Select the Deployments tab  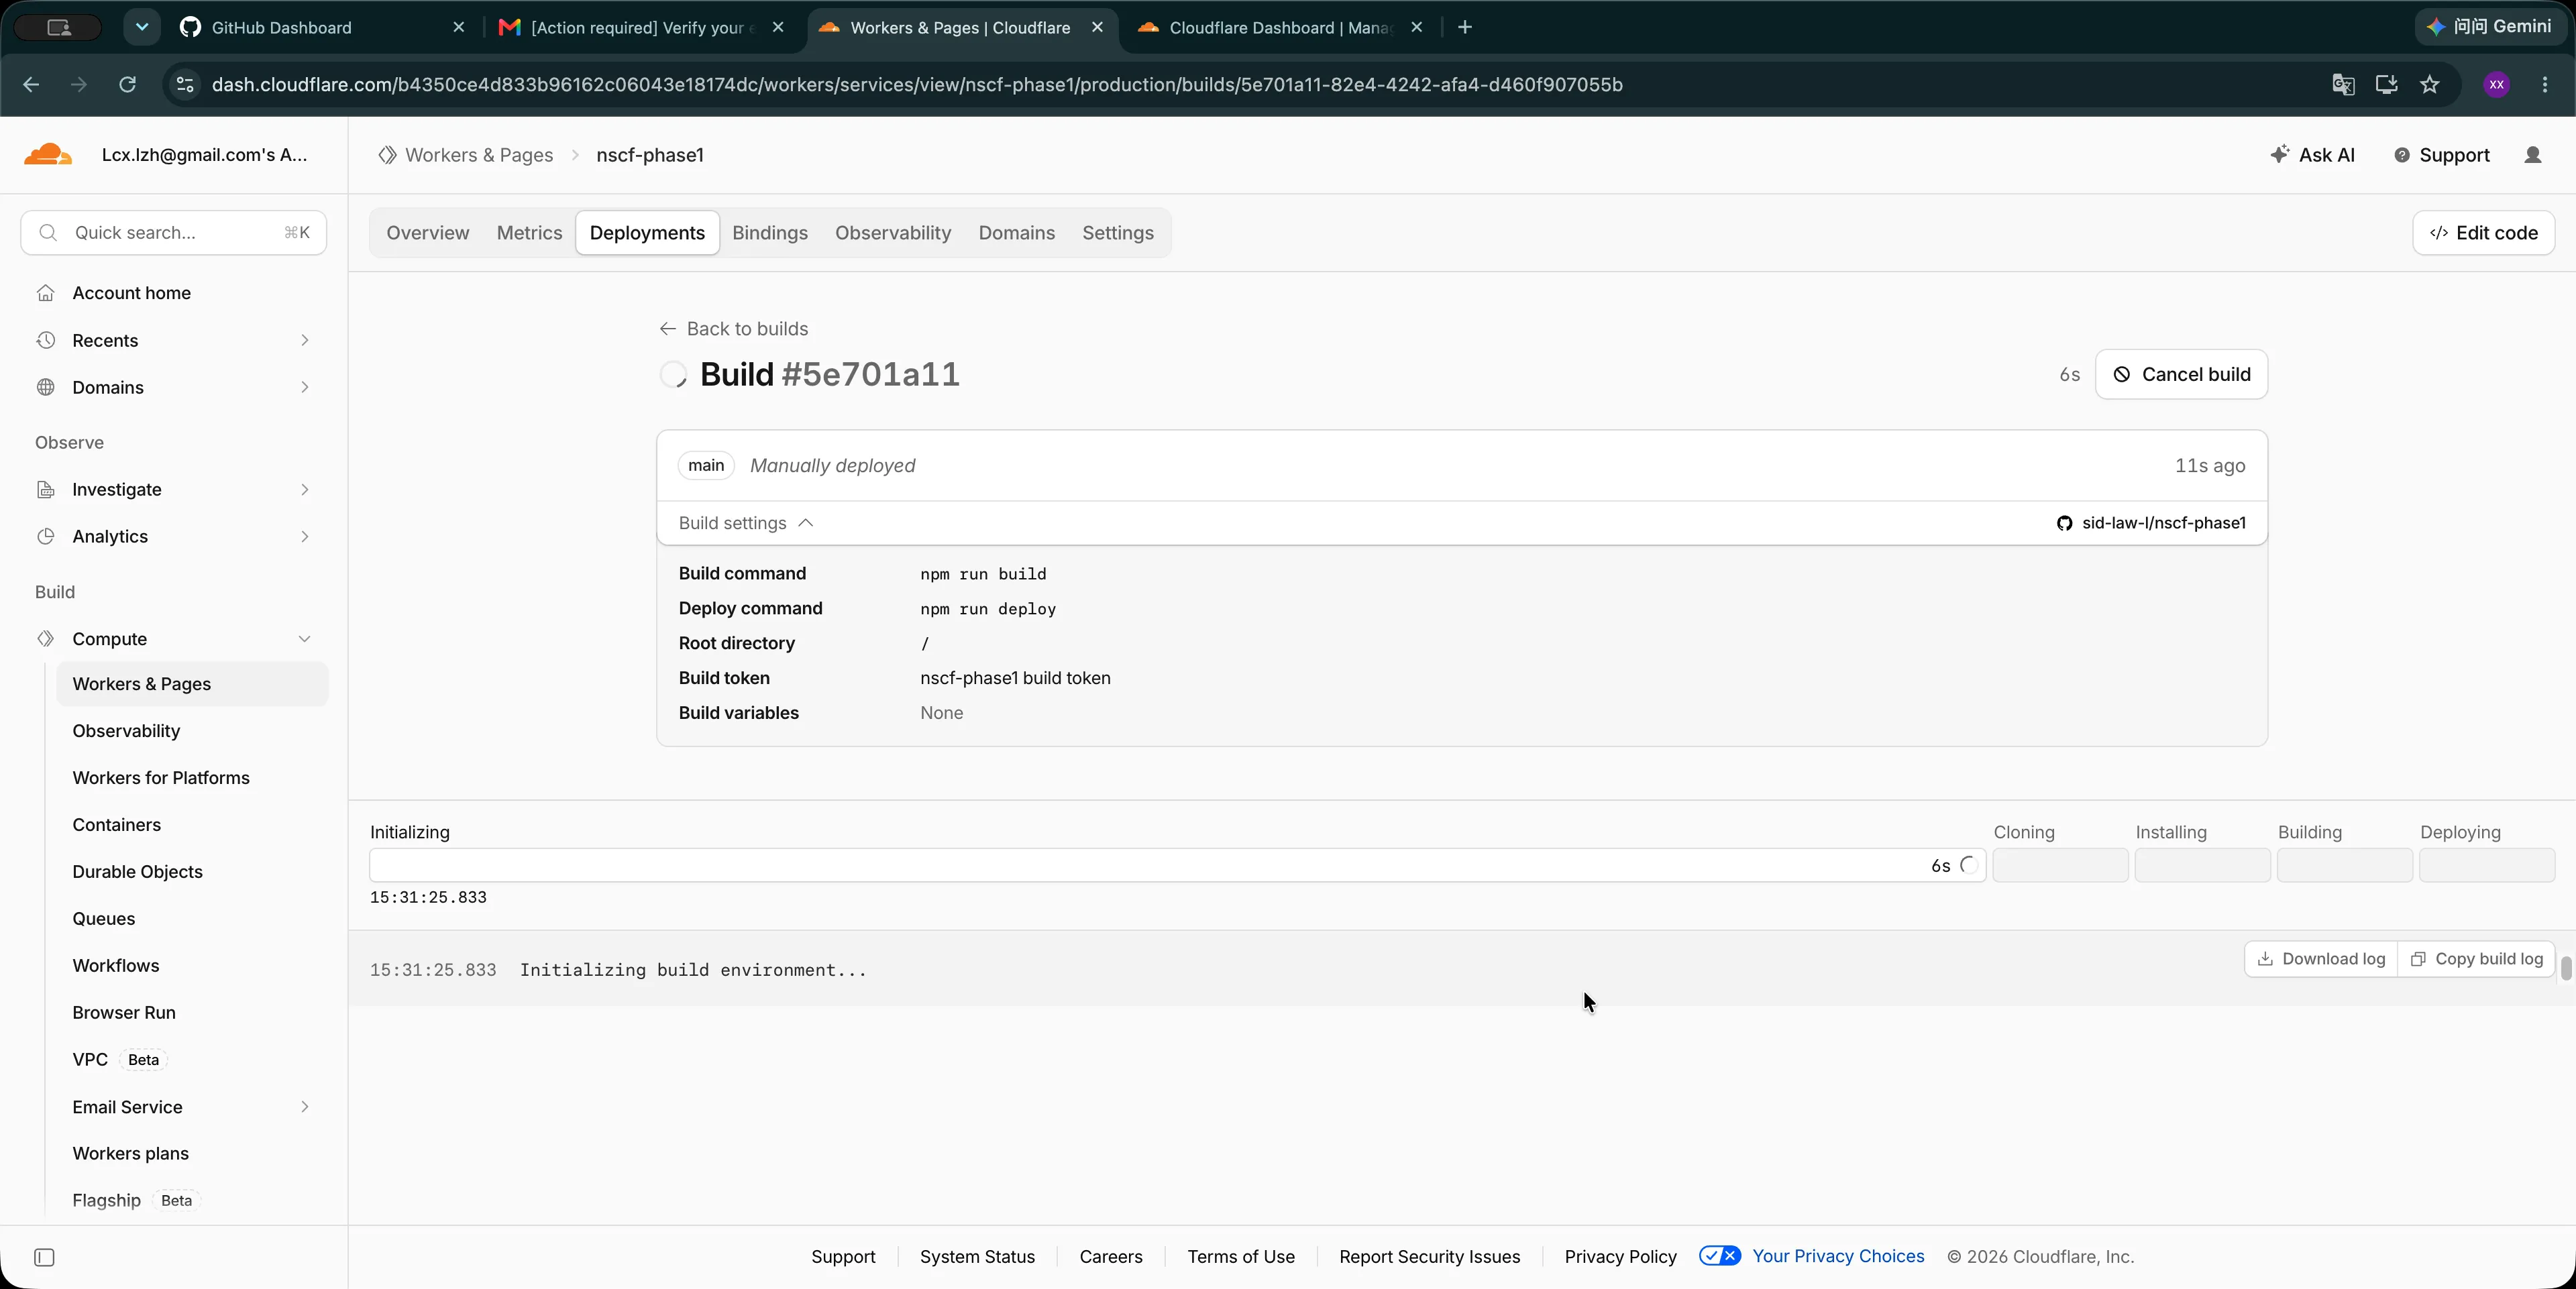click(x=647, y=233)
